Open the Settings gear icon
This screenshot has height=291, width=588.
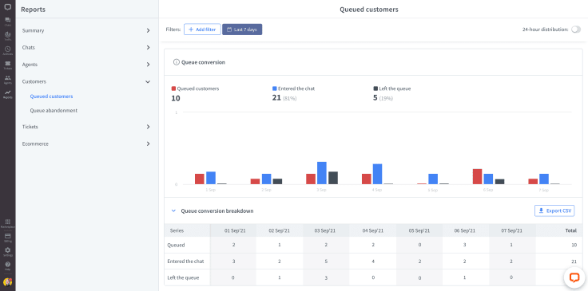(x=7, y=251)
